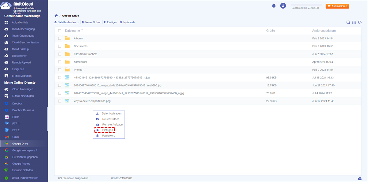Click the cloud icon in status bar
Viewport: 368px width, 182px height.
(x=359, y=178)
